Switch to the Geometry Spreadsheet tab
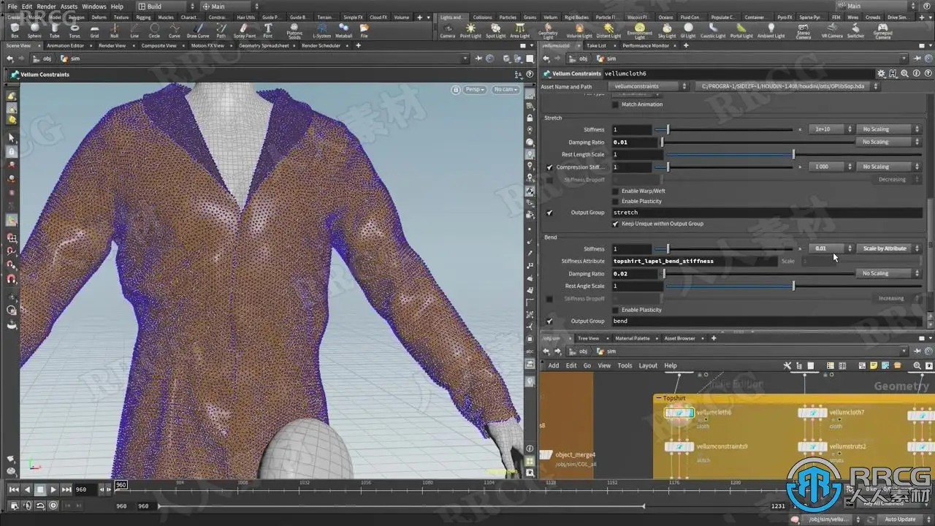Viewport: 935px width, 526px height. click(264, 45)
